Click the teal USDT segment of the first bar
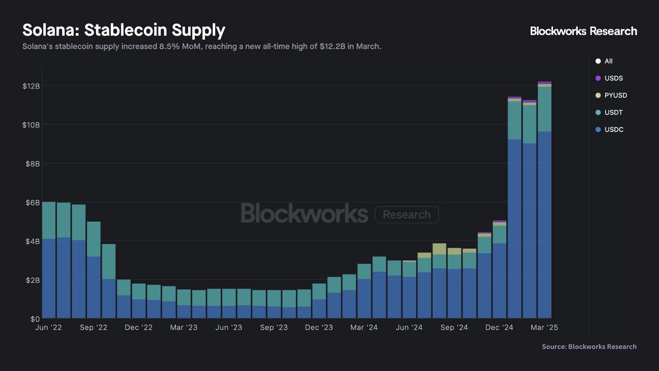 point(49,220)
